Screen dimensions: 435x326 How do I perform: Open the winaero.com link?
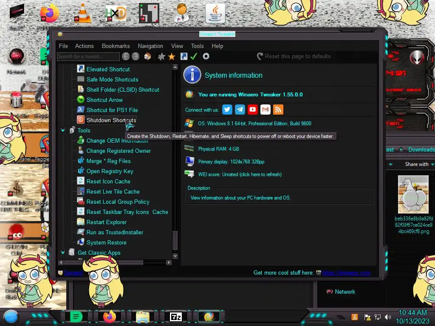pyautogui.click(x=346, y=273)
